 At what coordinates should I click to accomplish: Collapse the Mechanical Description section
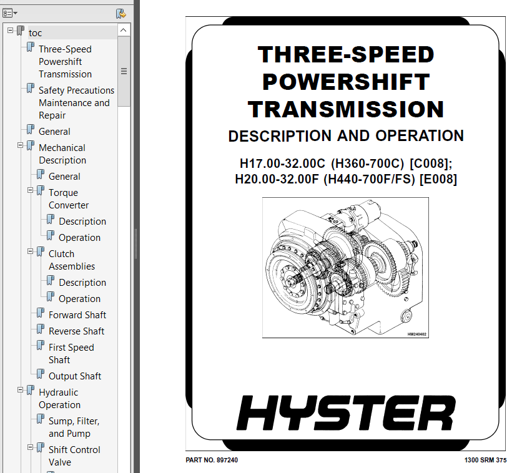point(20,145)
